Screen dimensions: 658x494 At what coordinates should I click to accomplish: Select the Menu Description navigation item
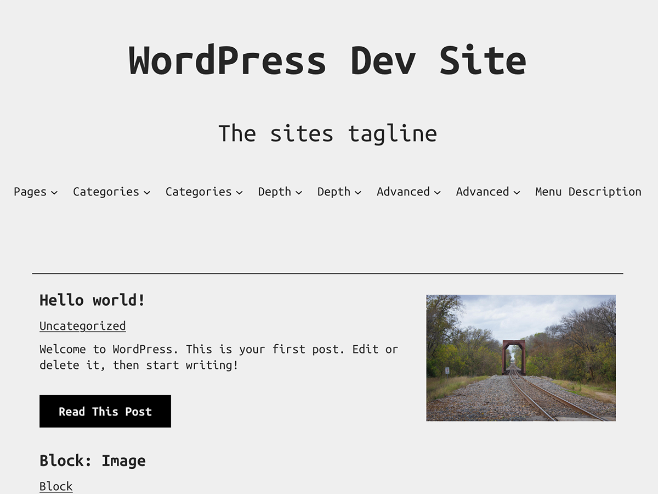[x=588, y=192]
